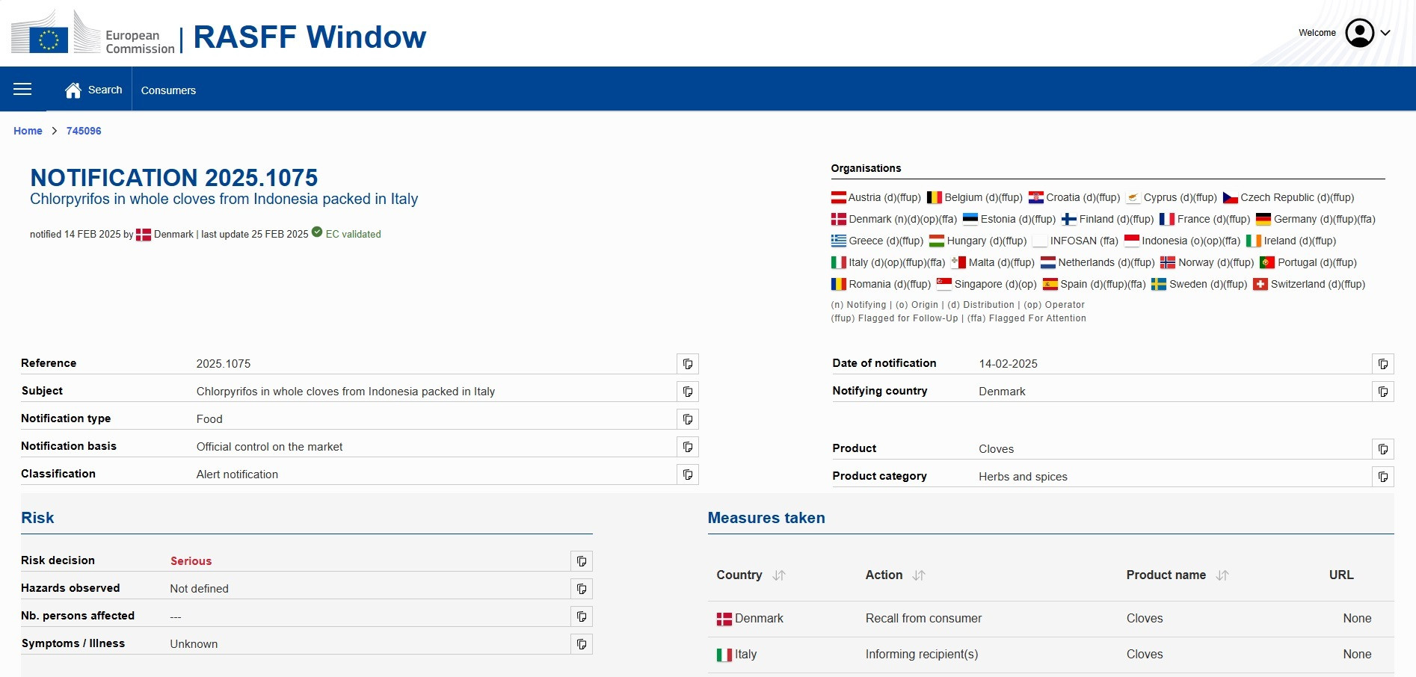Copy the Reference value 2025.1075

[x=688, y=364]
